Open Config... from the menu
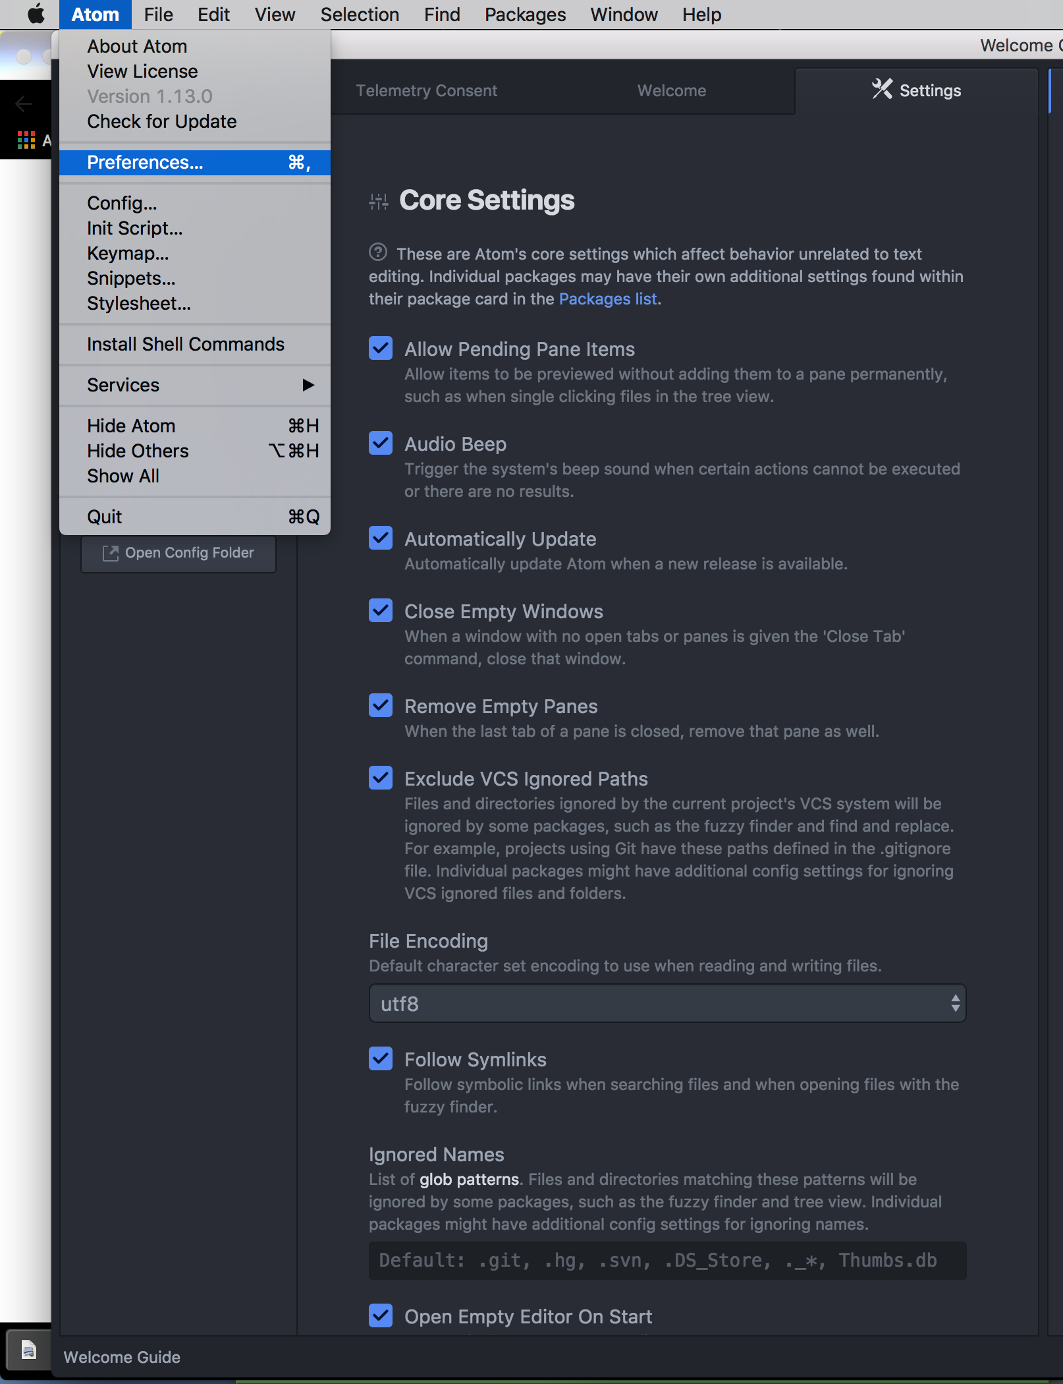Screen dimensions: 1063x1384 tap(195, 203)
